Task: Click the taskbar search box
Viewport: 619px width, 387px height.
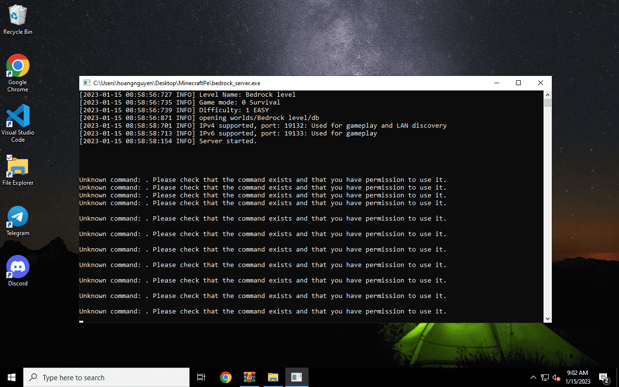Action: (106, 377)
